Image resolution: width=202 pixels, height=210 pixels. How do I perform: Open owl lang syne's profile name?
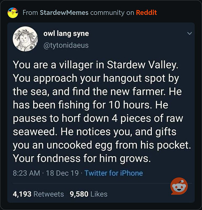click(x=66, y=34)
